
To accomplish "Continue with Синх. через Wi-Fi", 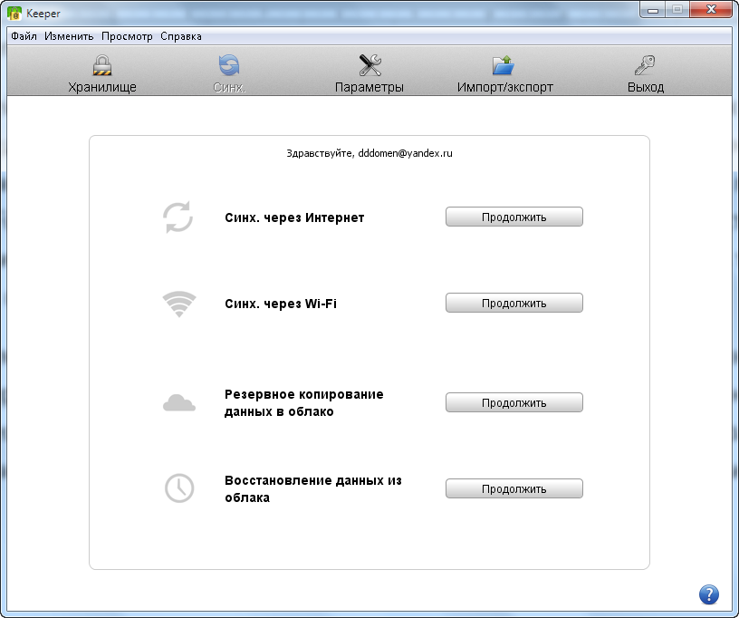I will (514, 303).
